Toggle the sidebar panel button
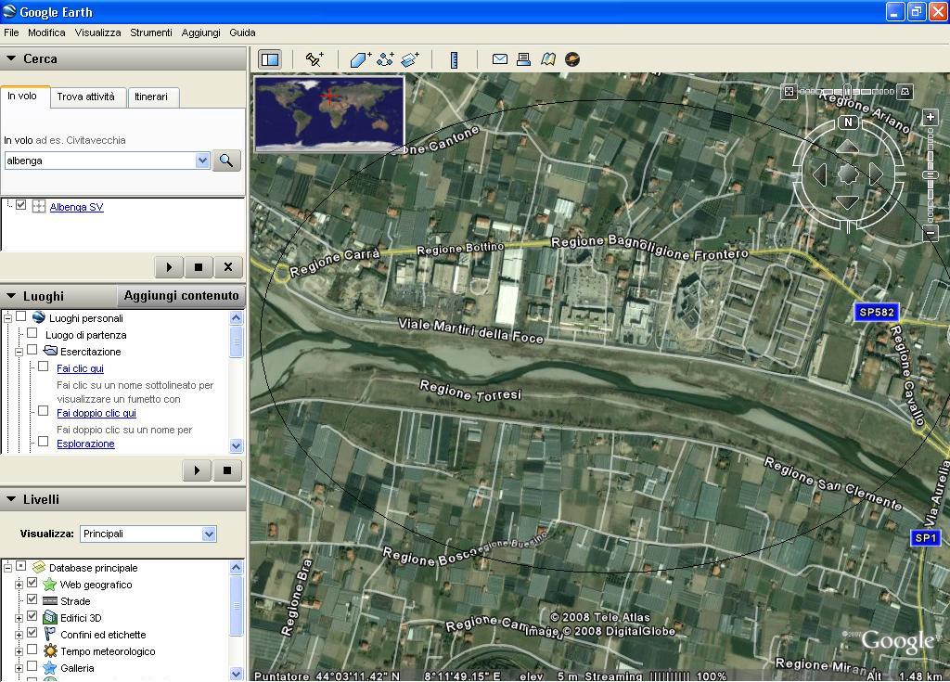Image resolution: width=950 pixels, height=682 pixels. 269,59
